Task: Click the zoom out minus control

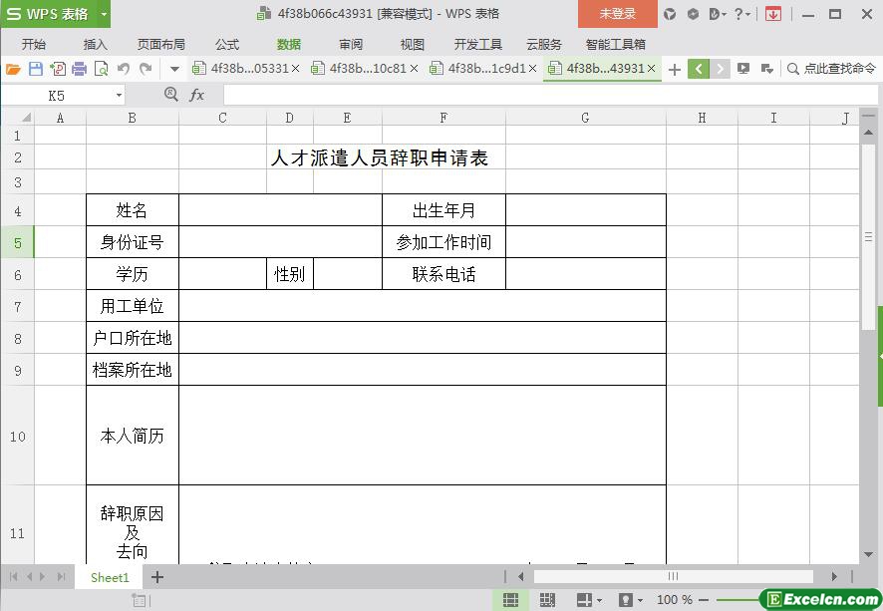Action: (x=706, y=600)
